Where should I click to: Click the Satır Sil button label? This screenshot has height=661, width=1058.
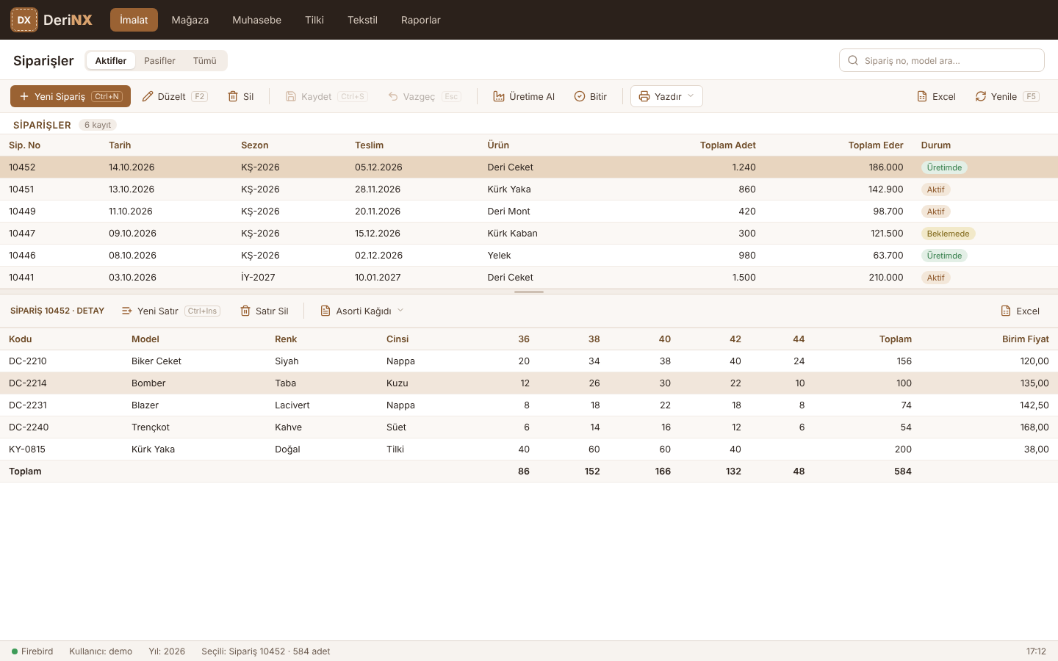[x=272, y=311]
